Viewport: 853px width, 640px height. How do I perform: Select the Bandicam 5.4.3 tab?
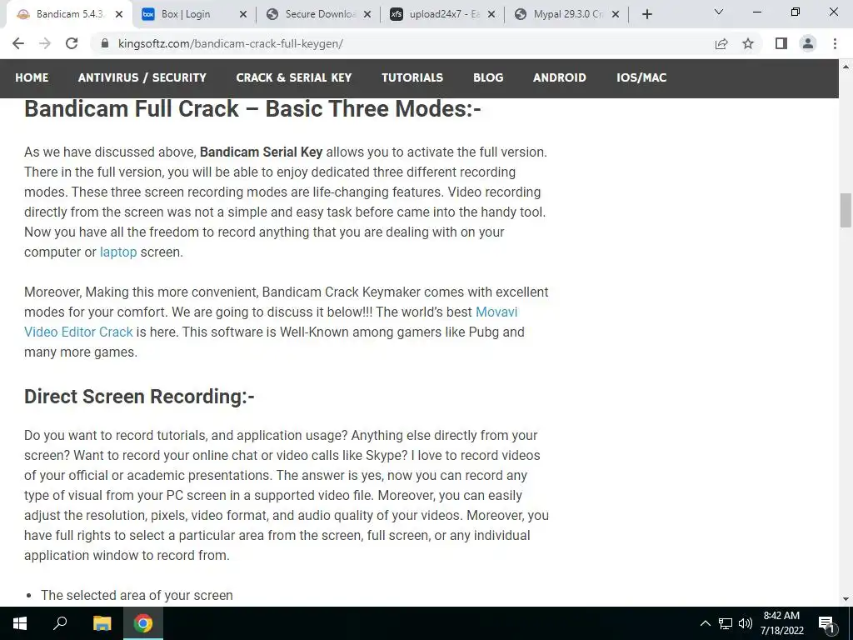tap(68, 15)
